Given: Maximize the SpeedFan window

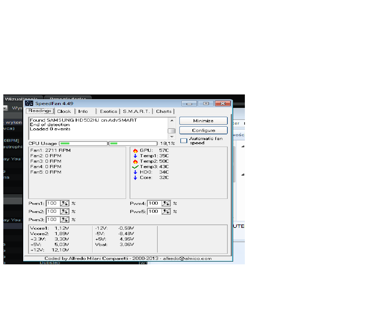Looking at the screenshot, I should (206, 104).
